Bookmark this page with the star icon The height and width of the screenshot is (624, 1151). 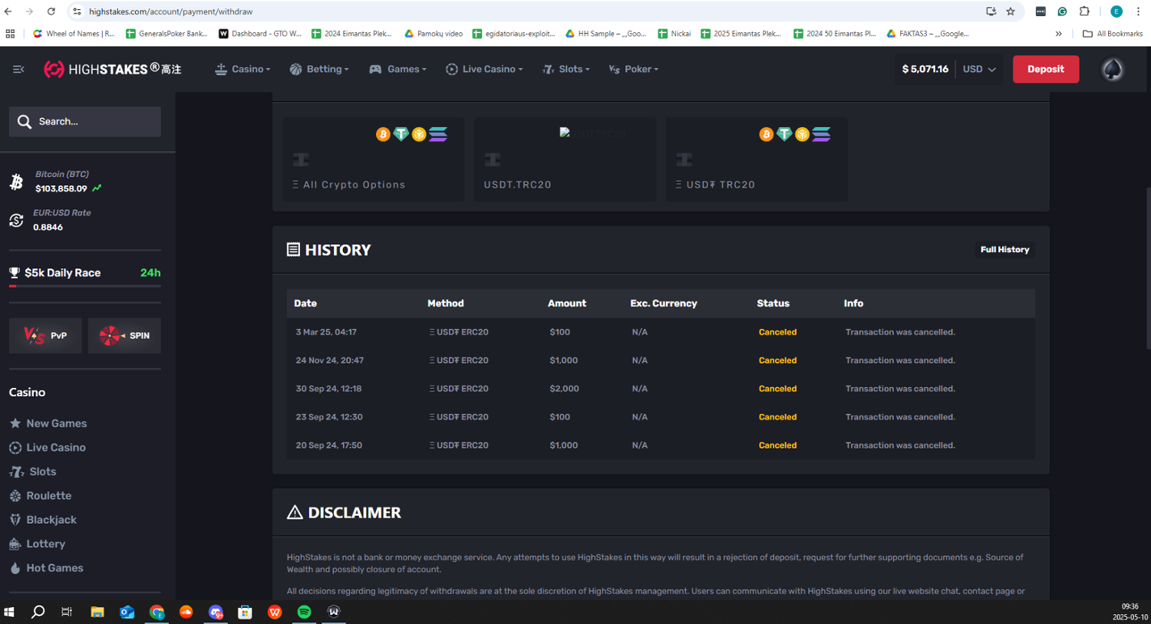(1011, 11)
